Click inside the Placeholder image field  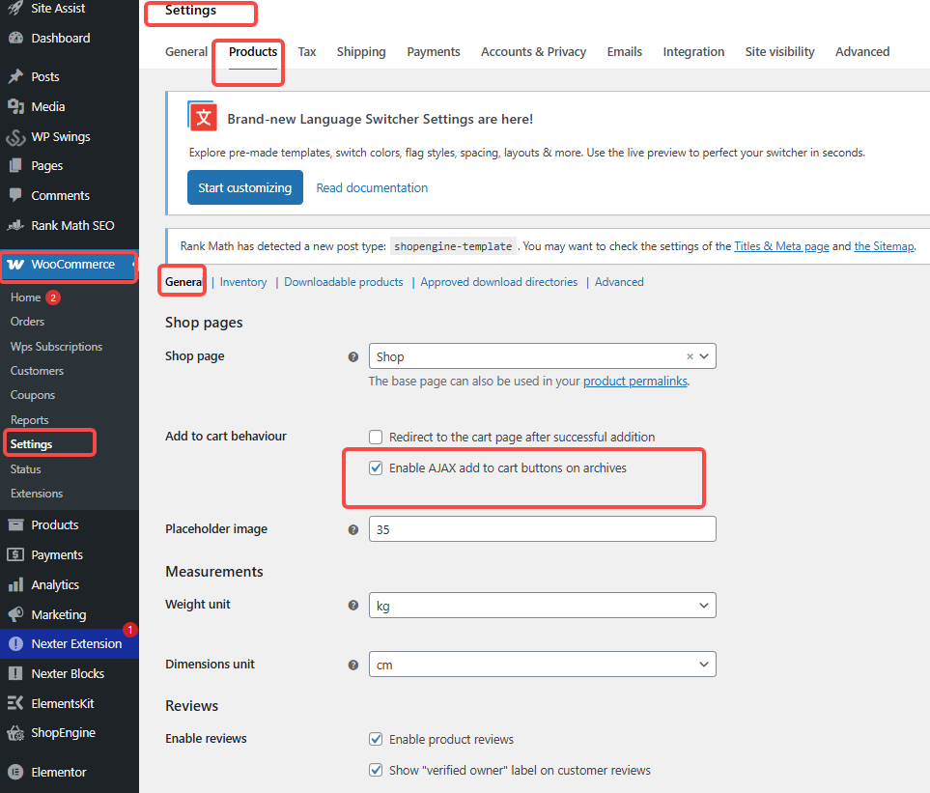click(542, 528)
